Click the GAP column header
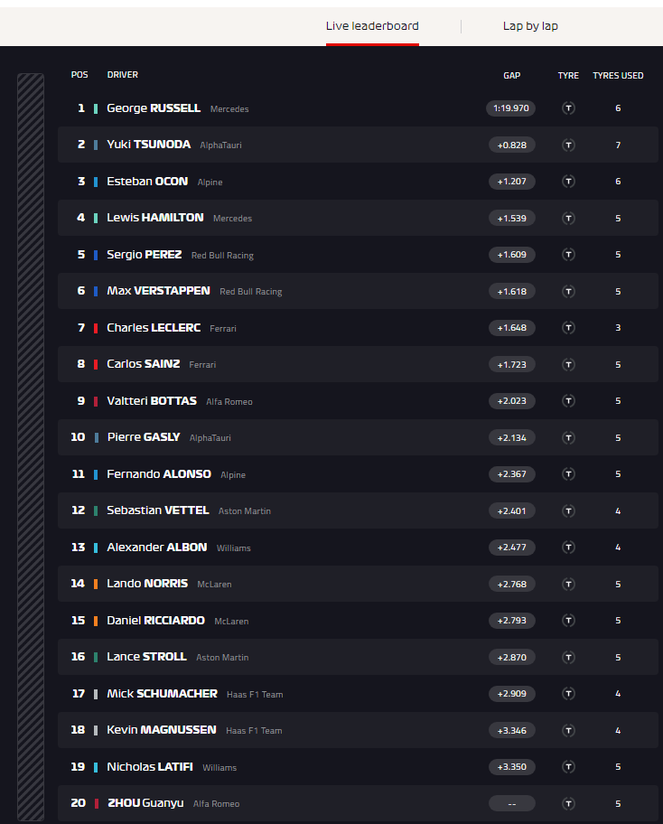Viewport: 663px width, 824px height. [x=511, y=75]
